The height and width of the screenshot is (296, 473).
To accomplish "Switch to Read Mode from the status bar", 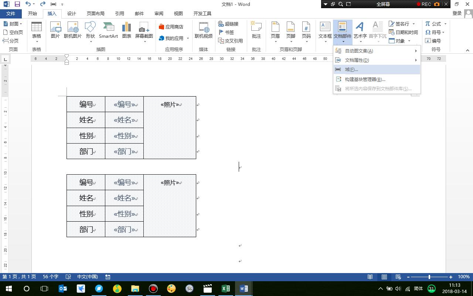I will [370, 276].
